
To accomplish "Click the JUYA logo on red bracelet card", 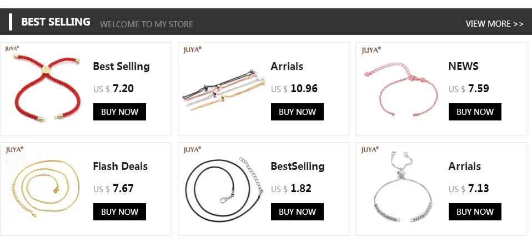I will point(12,49).
